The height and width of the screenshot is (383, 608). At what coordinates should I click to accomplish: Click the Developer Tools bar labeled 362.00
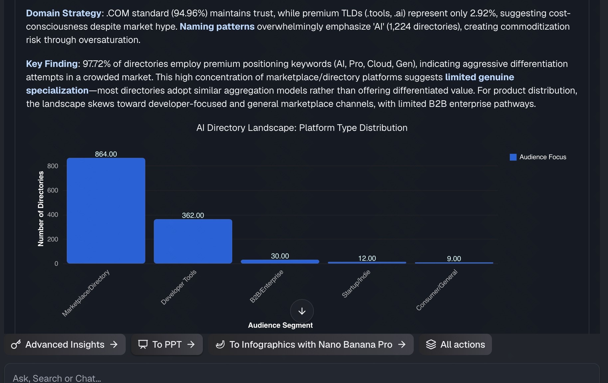[x=193, y=241]
